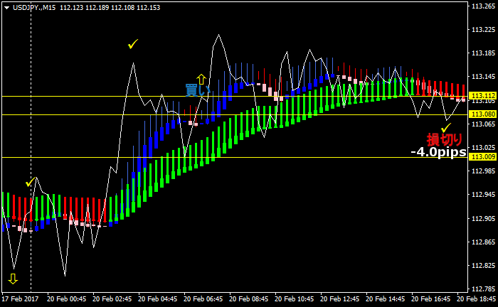Select the 113.025 price axis label
498x307 pixels.
coord(483,148)
